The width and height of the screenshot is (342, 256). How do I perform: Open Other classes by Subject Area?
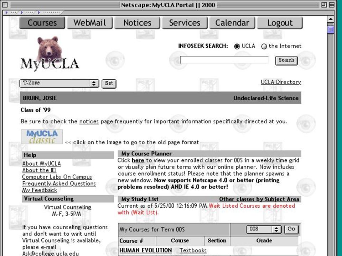pyautogui.click(x=259, y=199)
